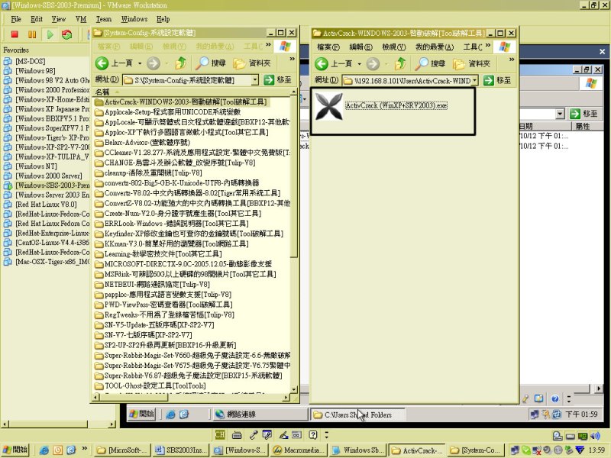
Task: Open Search in the System-Config explorer window
Action: click(x=211, y=63)
